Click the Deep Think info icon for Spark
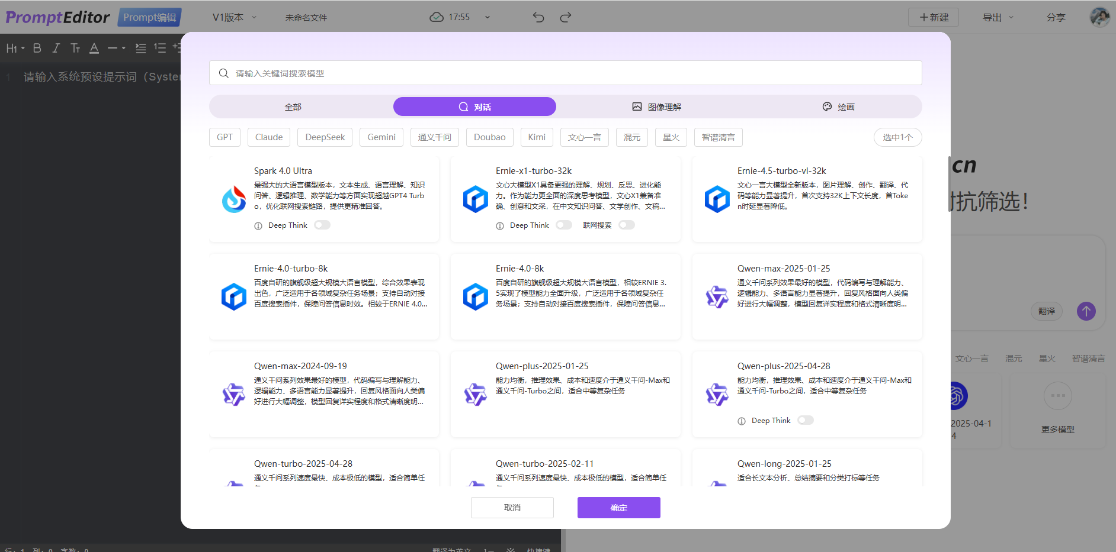This screenshot has width=1116, height=552. pyautogui.click(x=258, y=226)
